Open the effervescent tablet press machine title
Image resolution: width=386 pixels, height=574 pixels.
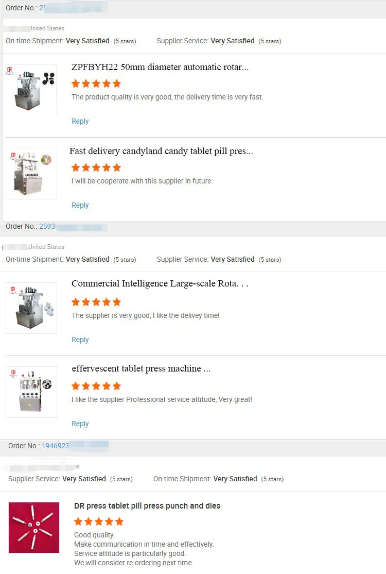tap(141, 369)
